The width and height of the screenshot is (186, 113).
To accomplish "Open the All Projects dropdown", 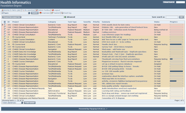I will click(16, 13).
